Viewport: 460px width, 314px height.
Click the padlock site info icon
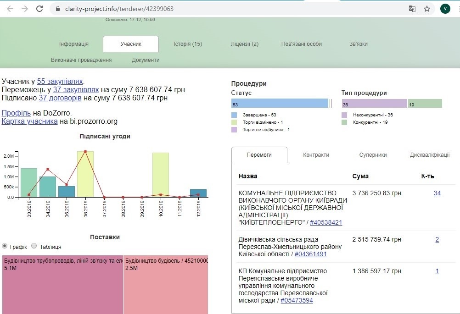point(58,9)
